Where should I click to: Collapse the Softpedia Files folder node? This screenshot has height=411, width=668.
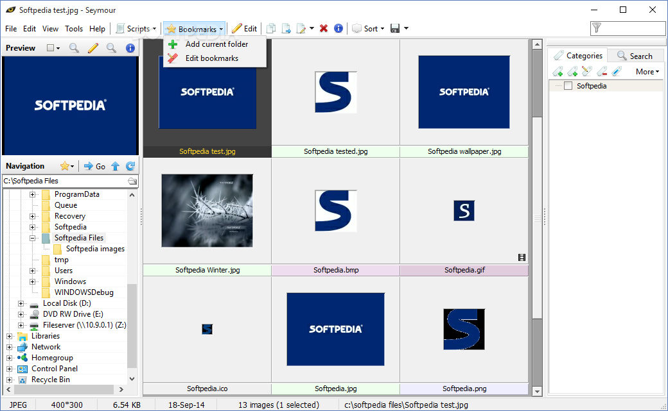point(32,239)
